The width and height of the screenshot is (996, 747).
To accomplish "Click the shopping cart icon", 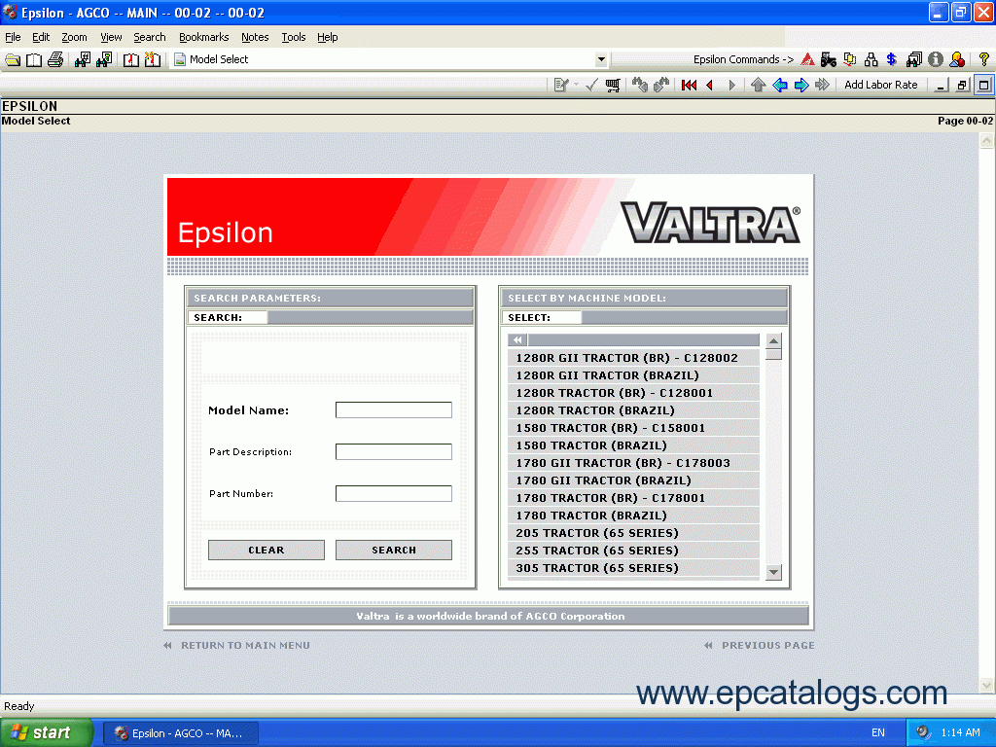I will (613, 85).
